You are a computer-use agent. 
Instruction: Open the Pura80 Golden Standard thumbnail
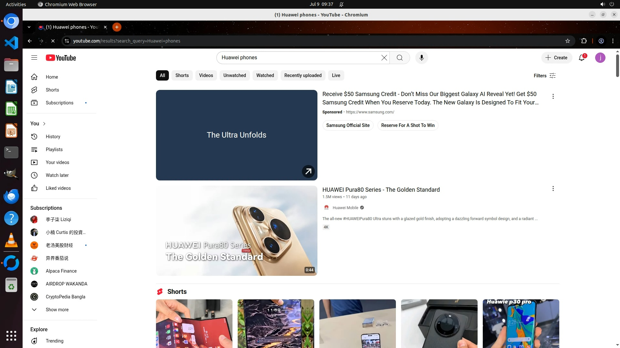click(236, 231)
